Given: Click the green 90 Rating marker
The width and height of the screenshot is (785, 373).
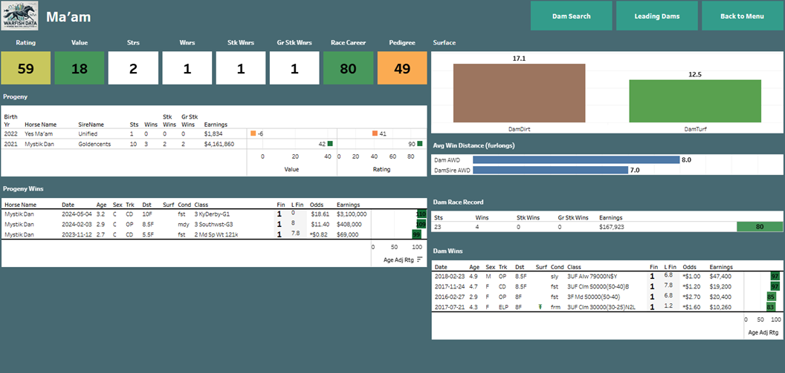Looking at the screenshot, I should click(x=420, y=144).
